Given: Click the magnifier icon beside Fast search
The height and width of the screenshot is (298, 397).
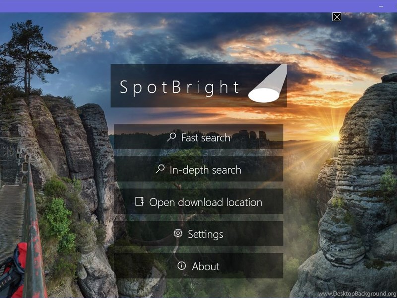Looking at the screenshot, I should [172, 137].
